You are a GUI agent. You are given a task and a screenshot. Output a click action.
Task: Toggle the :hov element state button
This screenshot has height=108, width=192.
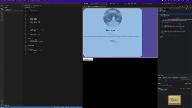pyautogui.click(x=182, y=79)
